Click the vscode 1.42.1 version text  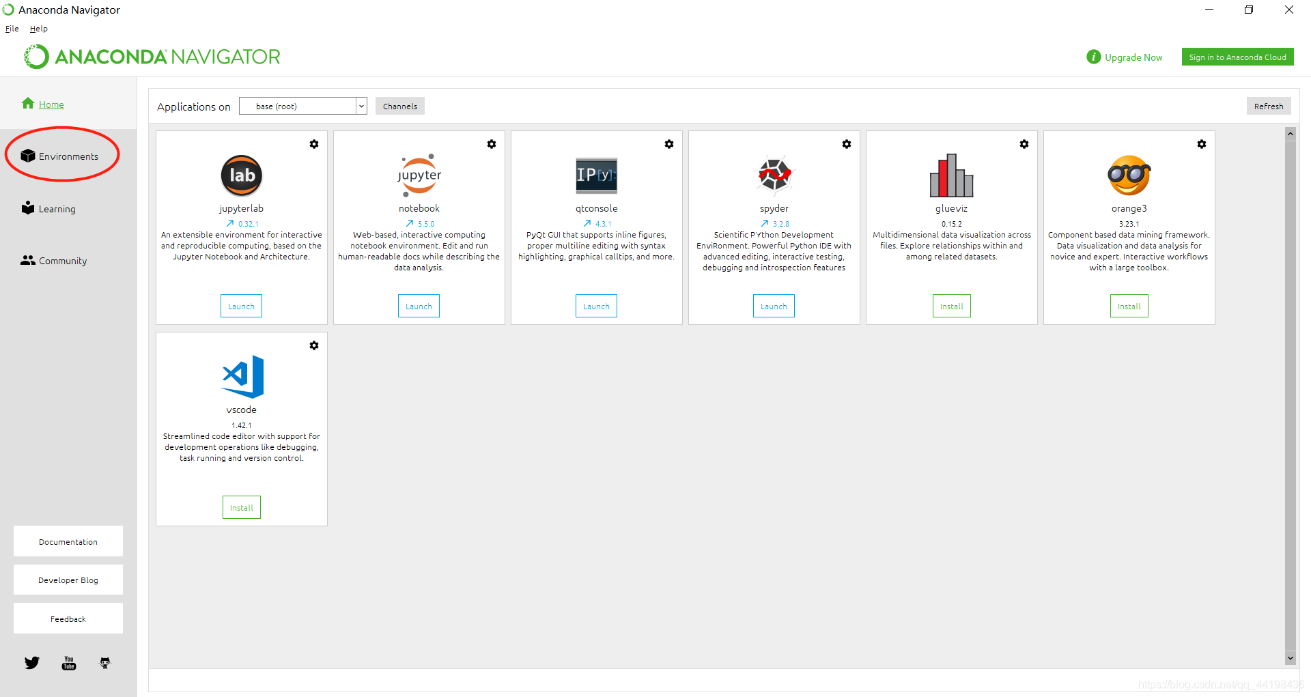tap(242, 425)
